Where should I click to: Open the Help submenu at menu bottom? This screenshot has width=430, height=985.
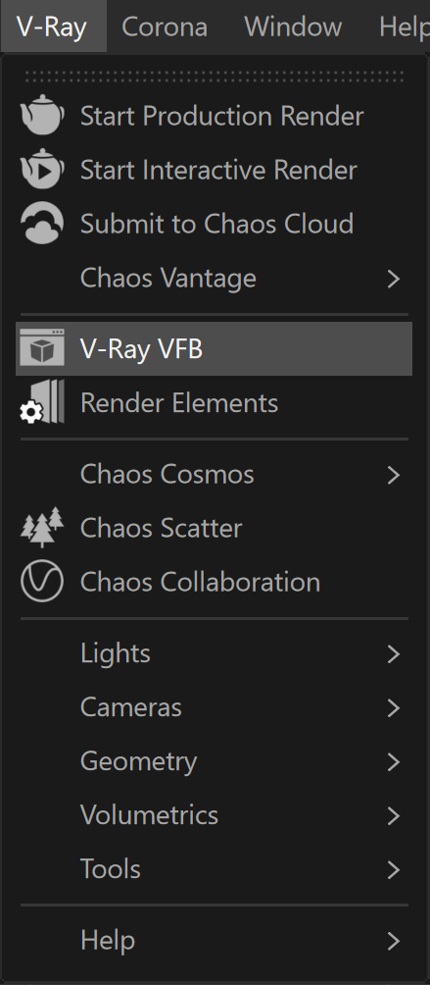(x=215, y=941)
